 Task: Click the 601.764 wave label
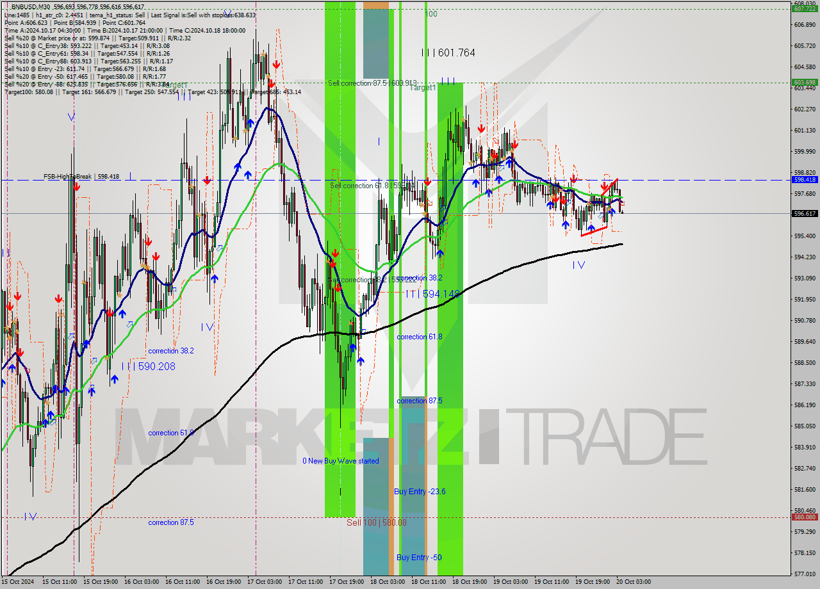pyautogui.click(x=448, y=52)
